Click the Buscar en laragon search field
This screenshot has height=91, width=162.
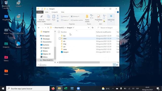tap(107, 28)
